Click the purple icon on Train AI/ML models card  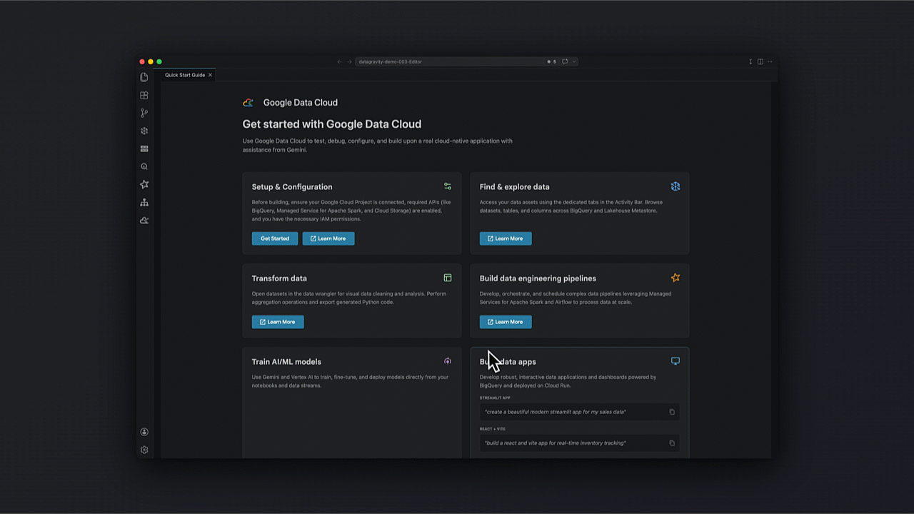pyautogui.click(x=448, y=361)
